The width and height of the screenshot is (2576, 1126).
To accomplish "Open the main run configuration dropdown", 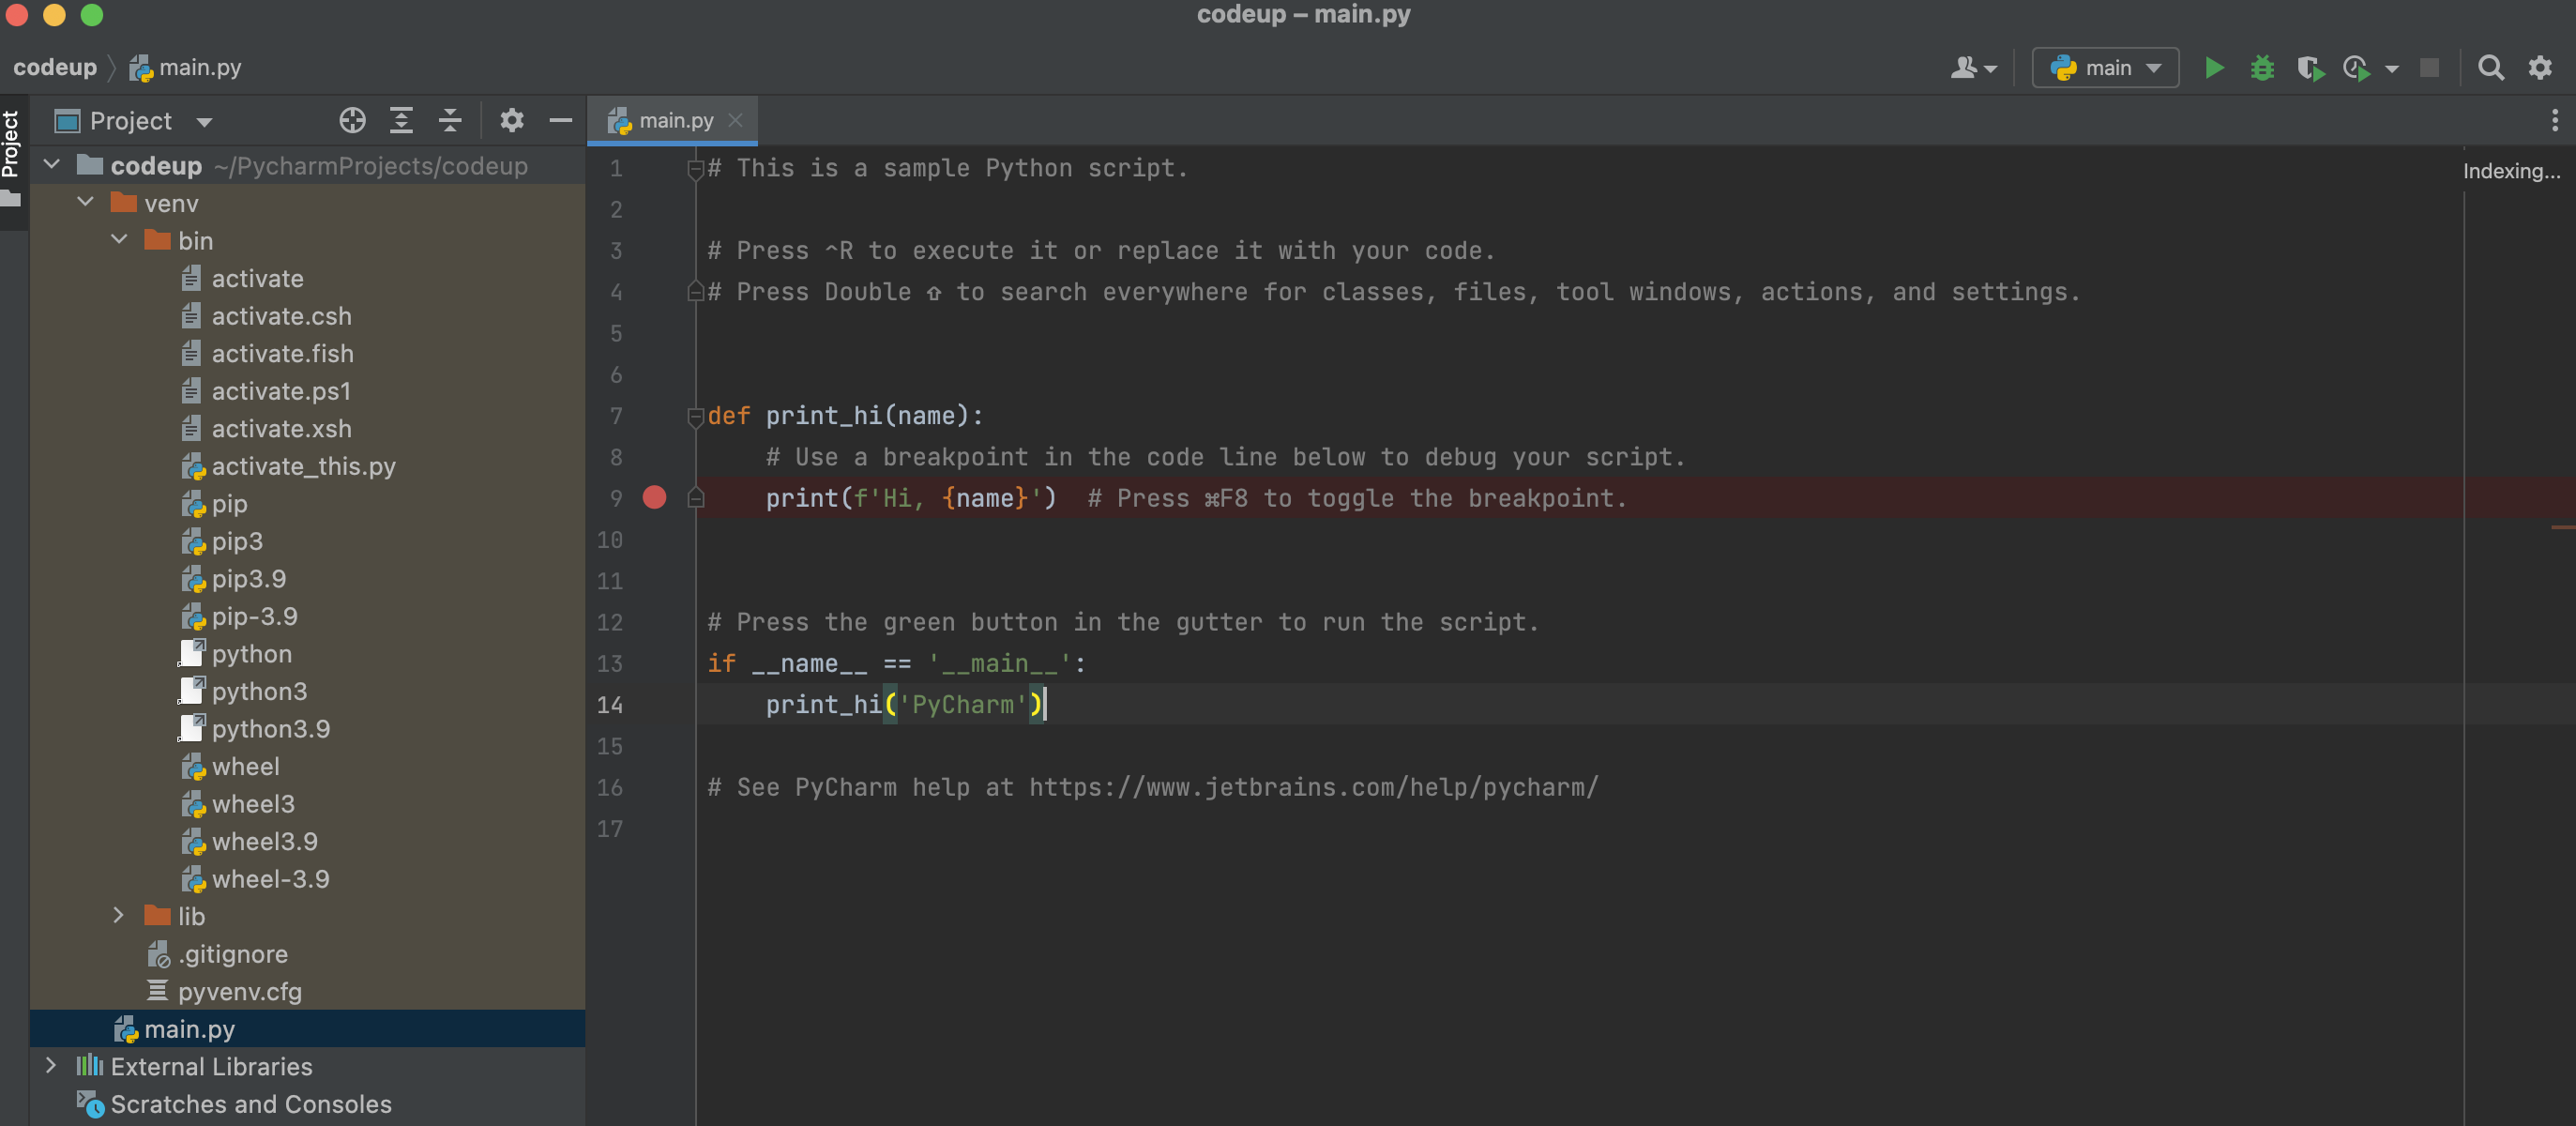I will click(x=2105, y=68).
